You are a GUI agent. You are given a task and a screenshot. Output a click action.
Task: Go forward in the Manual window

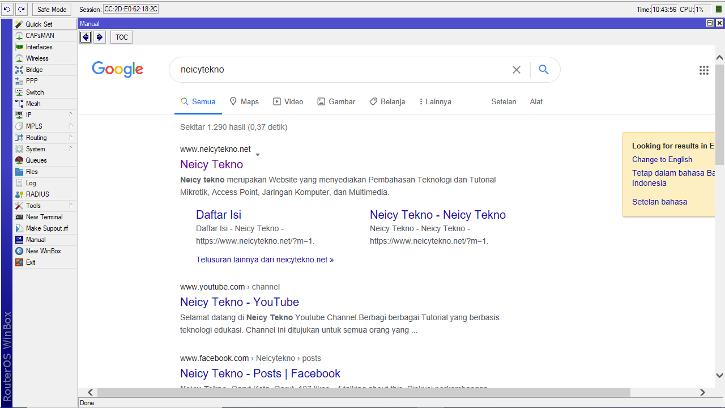[100, 37]
